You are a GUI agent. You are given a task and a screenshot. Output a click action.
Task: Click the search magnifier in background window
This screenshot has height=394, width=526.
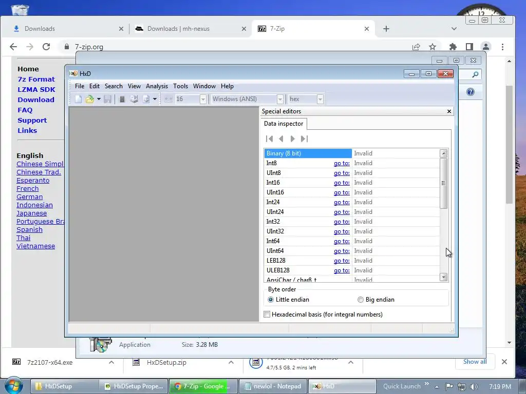tap(475, 74)
